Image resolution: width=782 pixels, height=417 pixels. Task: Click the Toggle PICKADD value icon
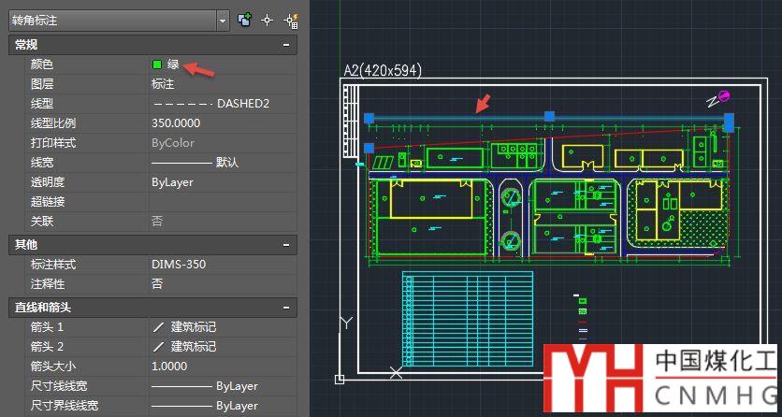pos(245,19)
